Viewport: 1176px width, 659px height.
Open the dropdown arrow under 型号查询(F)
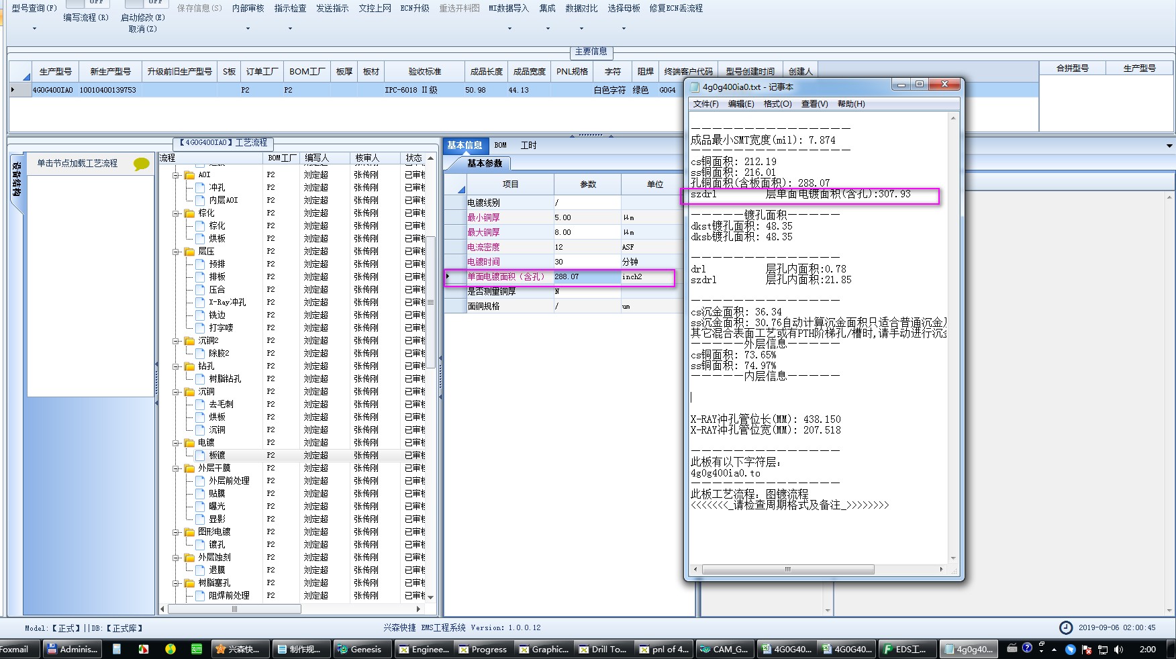[x=34, y=28]
